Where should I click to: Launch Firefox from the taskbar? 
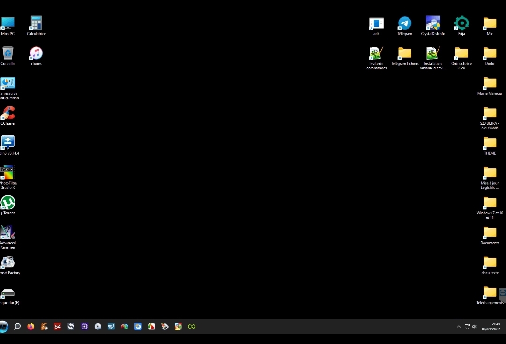30,327
